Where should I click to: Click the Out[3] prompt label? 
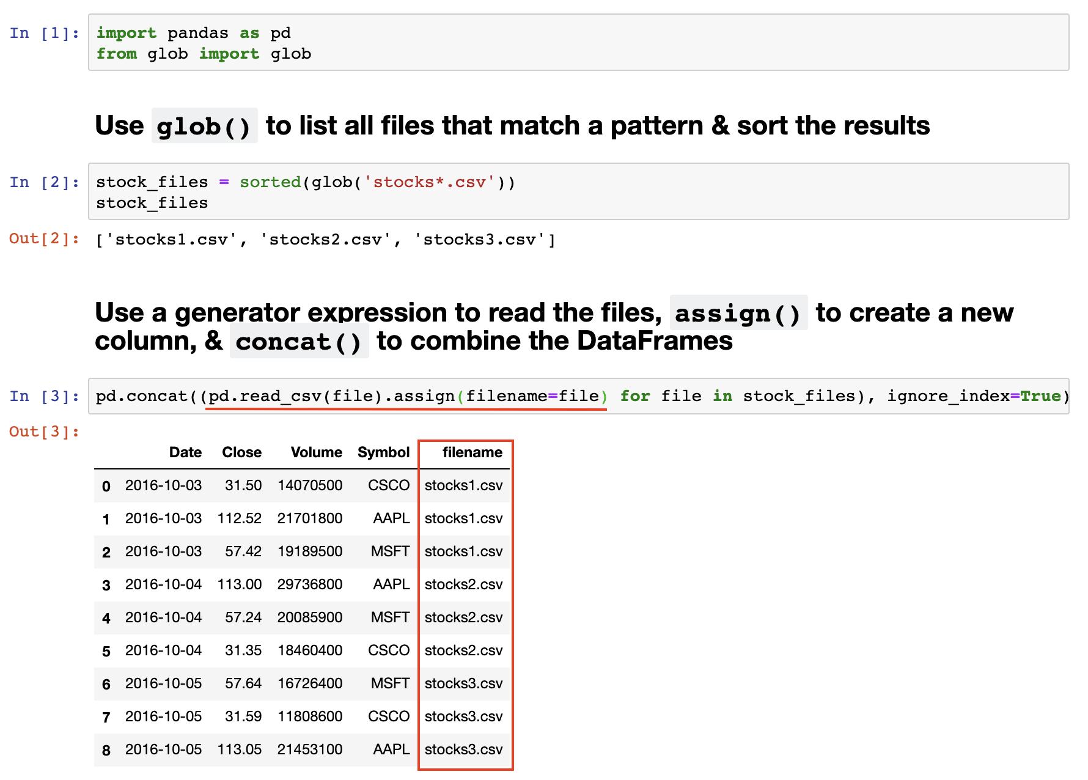pos(45,432)
